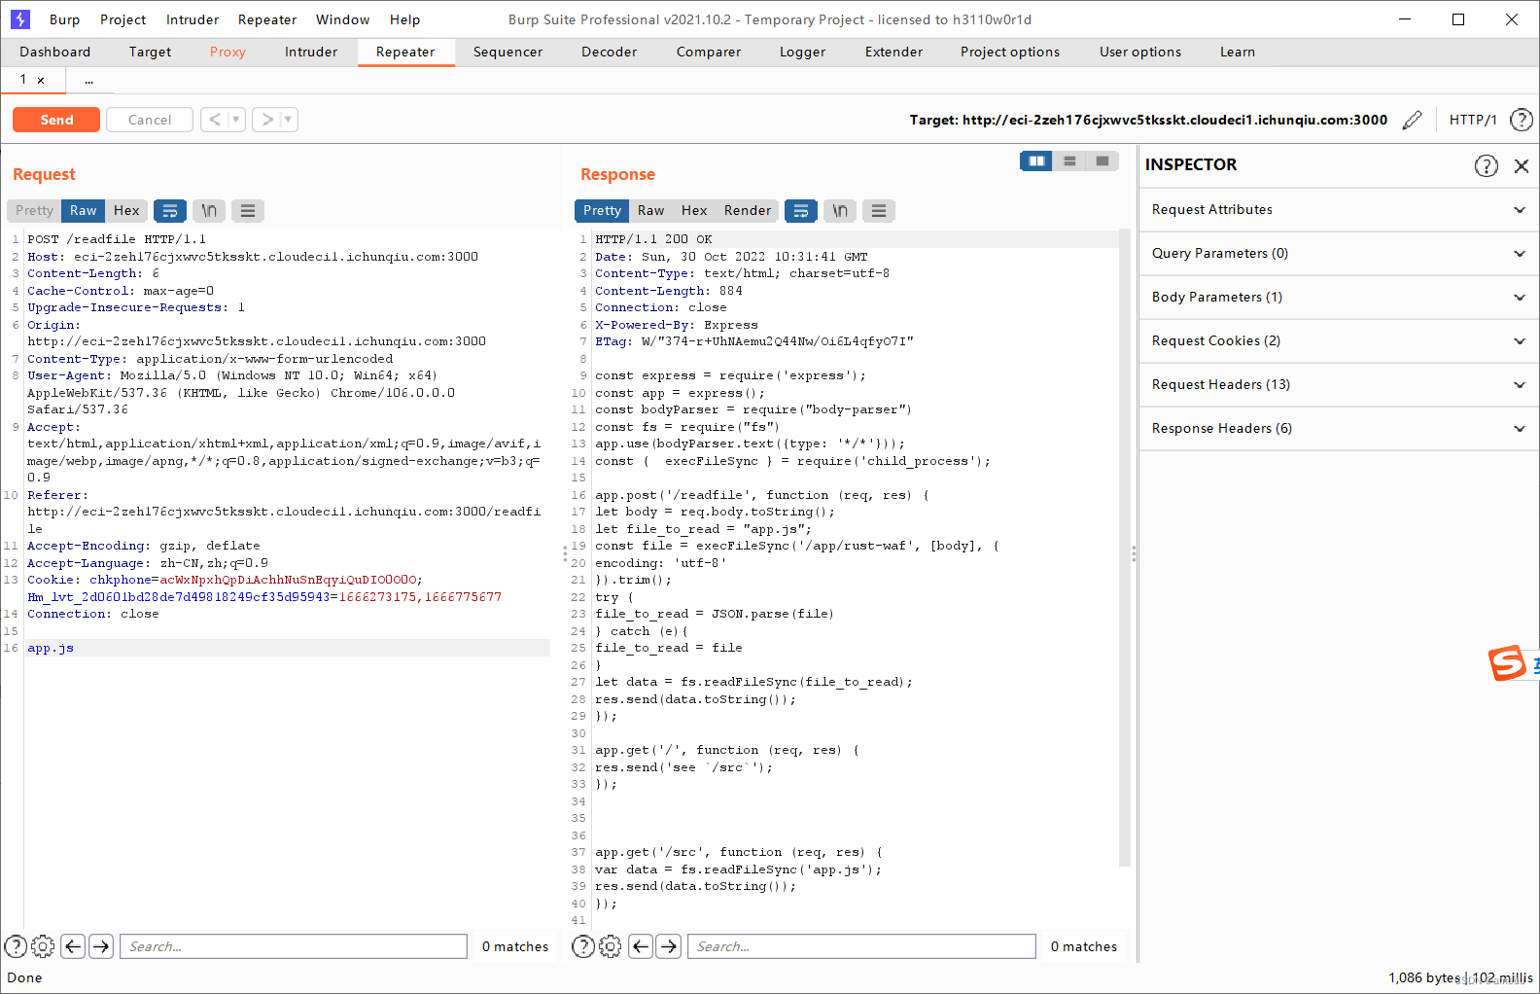Click the Response panel vertical scrollbar
Image resolution: width=1540 pixels, height=994 pixels.
click(1125, 547)
